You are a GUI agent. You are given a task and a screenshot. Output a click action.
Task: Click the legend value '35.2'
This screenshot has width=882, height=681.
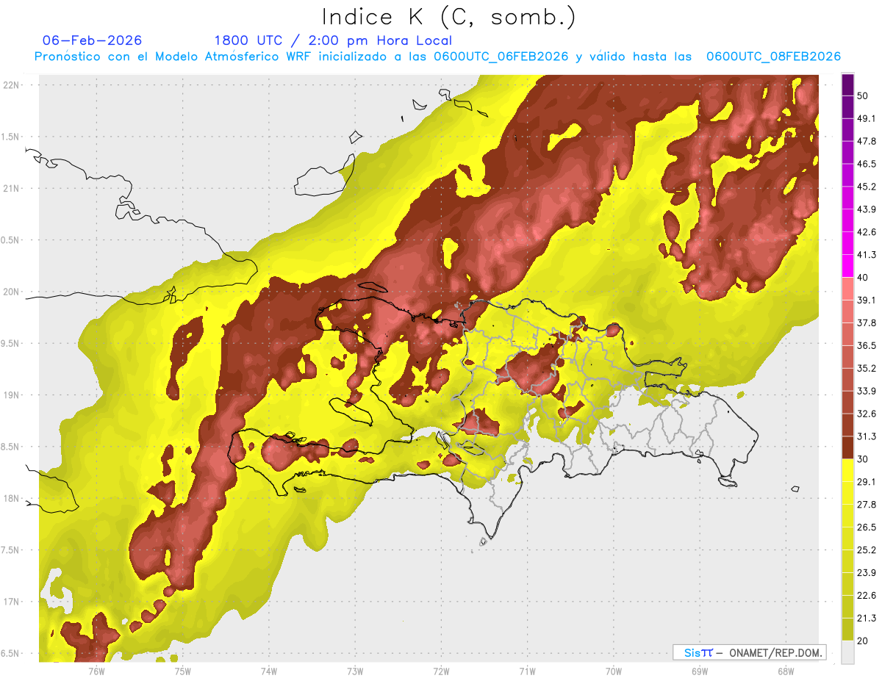coord(867,368)
